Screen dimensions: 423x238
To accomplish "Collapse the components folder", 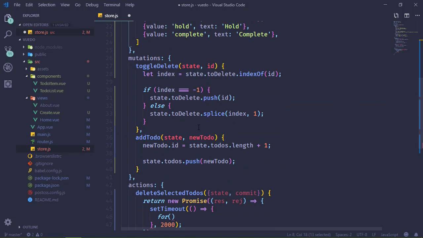I will click(x=26, y=76).
